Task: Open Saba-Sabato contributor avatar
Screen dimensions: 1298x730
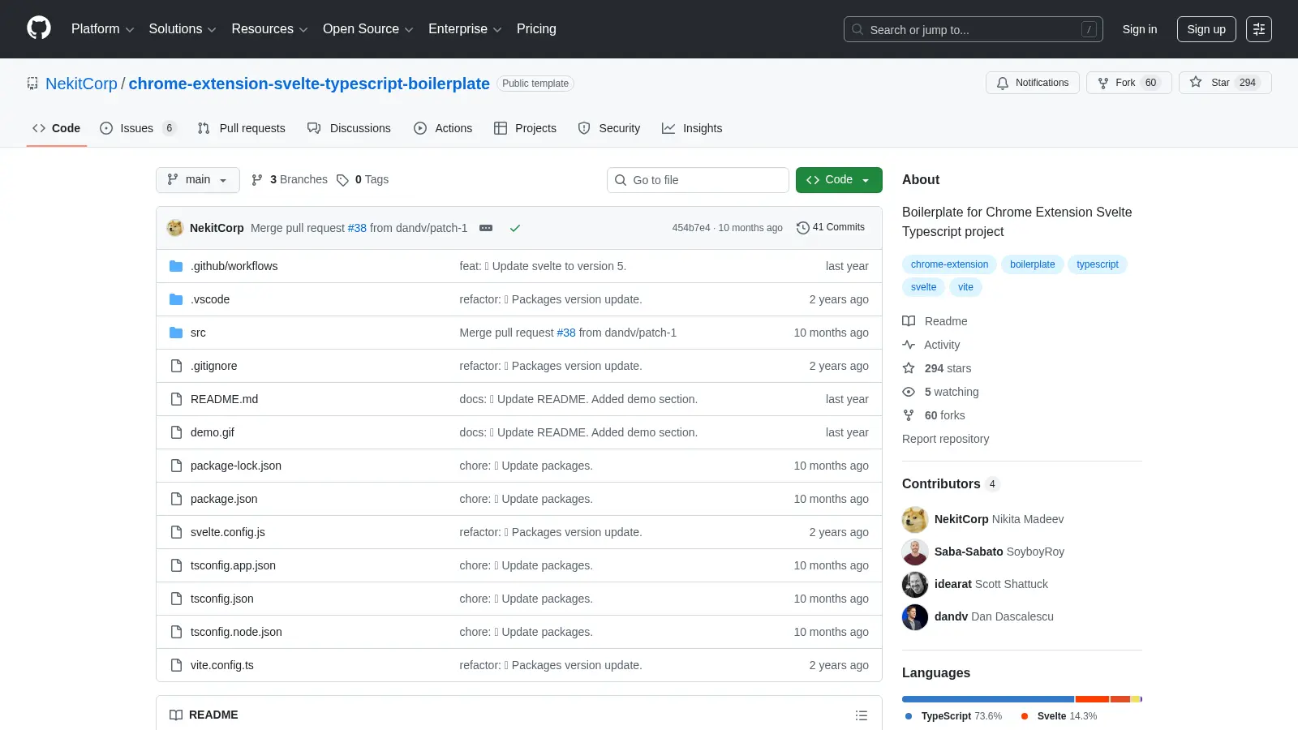Action: (915, 552)
